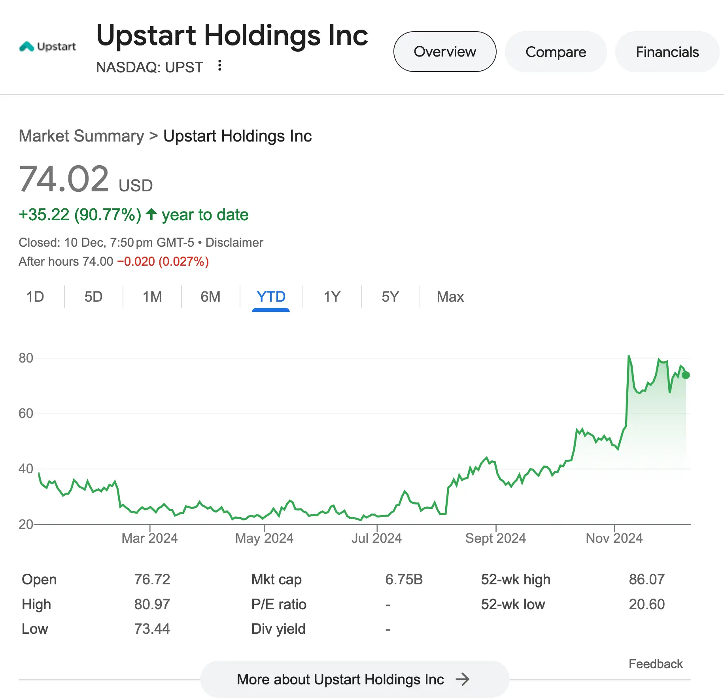Switch to the 5Y range
This screenshot has height=699, width=724.
pos(390,297)
